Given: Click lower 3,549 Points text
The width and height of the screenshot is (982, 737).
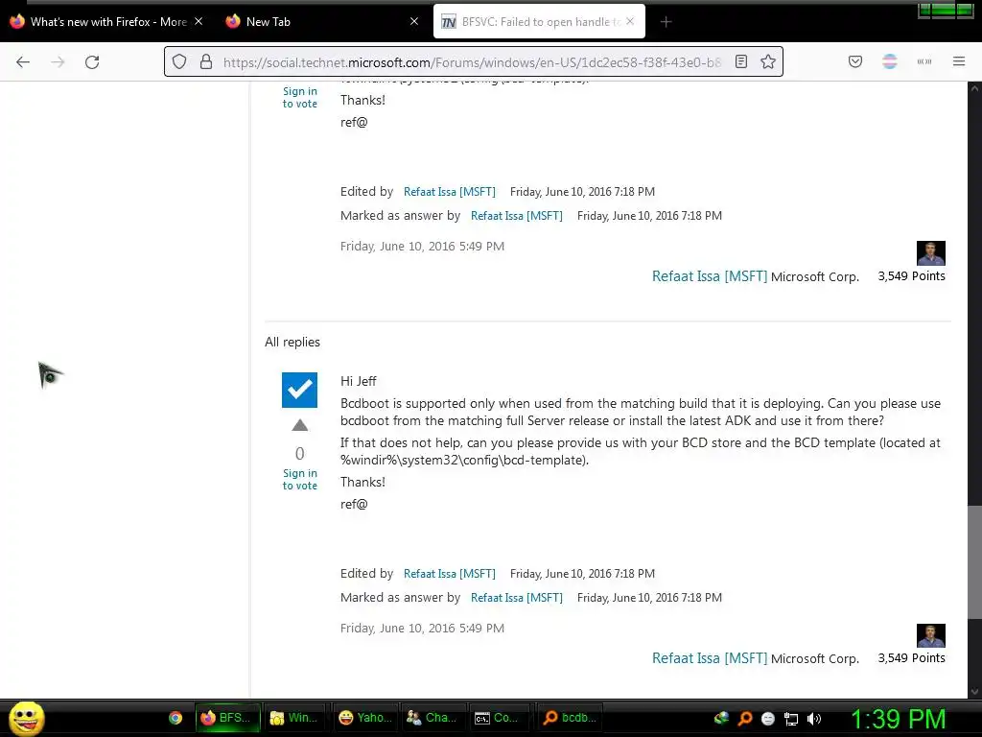Looking at the screenshot, I should pos(911,658).
